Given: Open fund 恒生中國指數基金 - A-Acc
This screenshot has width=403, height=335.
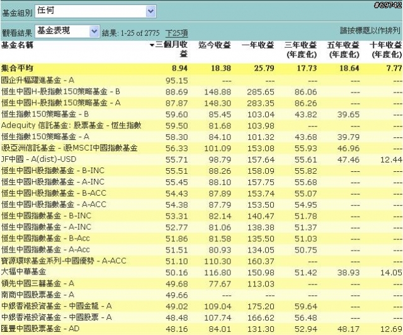Looking at the screenshot, I should [x=45, y=249].
